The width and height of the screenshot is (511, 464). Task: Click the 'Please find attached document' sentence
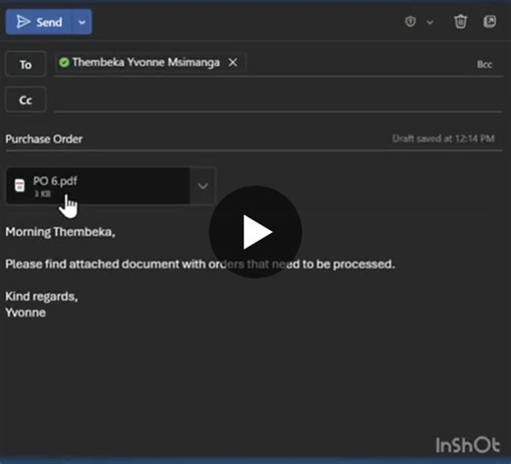coord(200,264)
